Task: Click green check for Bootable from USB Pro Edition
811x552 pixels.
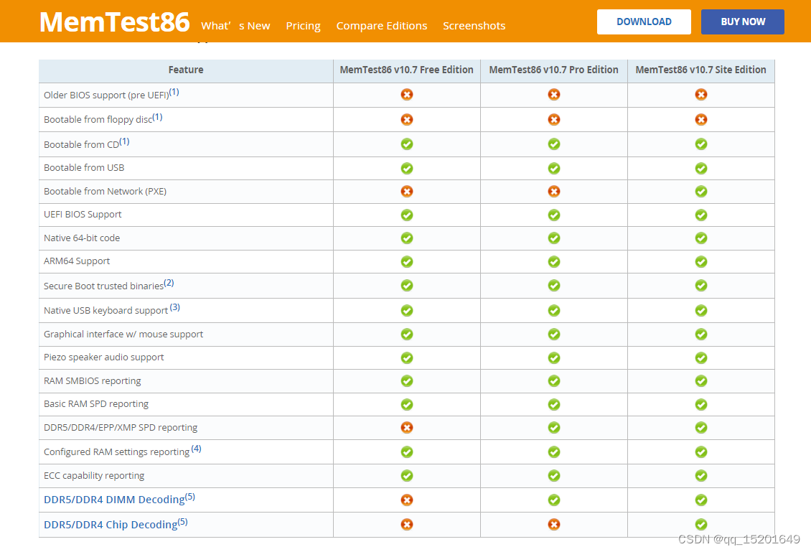Action: 554,168
